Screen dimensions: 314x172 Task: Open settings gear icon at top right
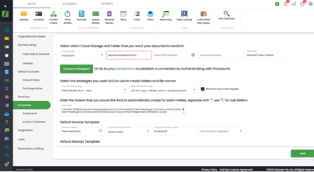pyautogui.click(x=311, y=4)
